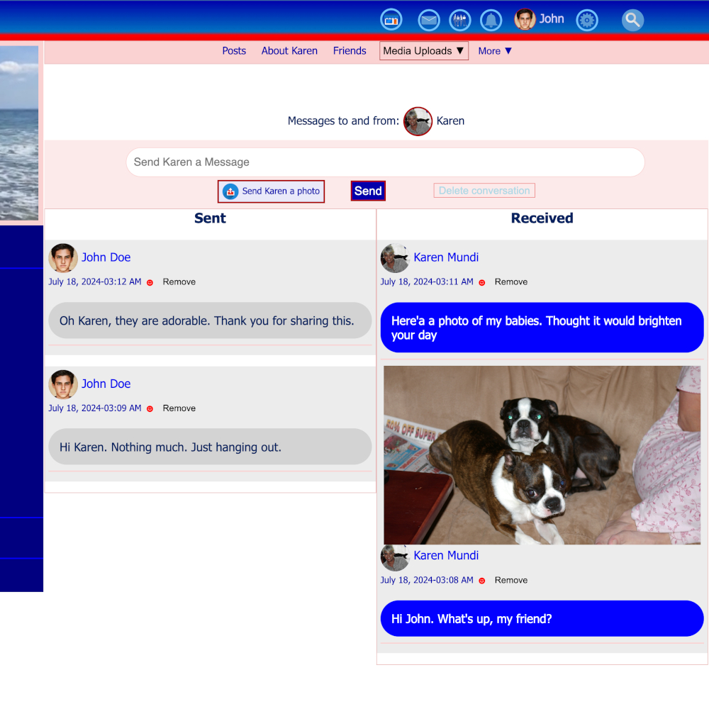Screen dimensions: 709x709
Task: Open the messages envelope icon
Action: pos(428,19)
